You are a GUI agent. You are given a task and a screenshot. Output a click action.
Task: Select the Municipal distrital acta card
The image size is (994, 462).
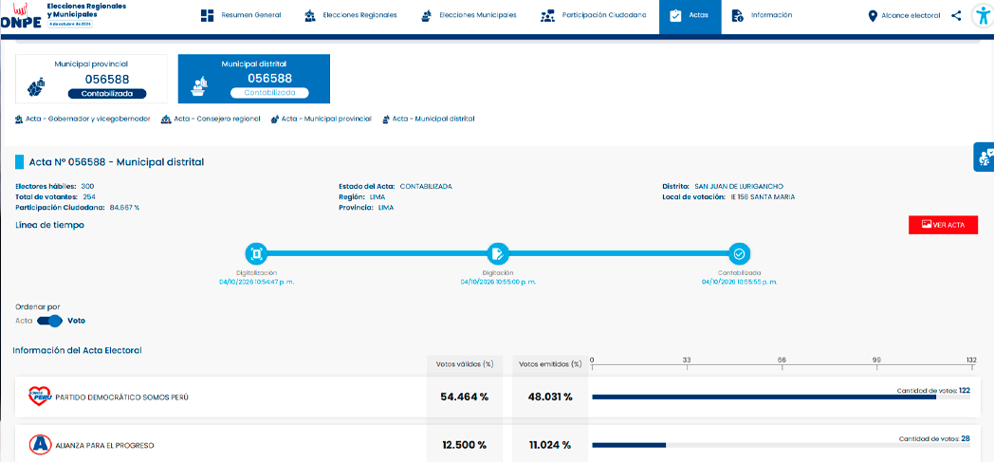[253, 79]
